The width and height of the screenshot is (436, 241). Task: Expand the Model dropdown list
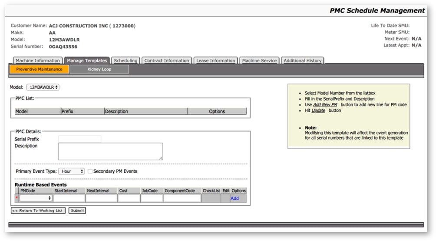coord(43,87)
